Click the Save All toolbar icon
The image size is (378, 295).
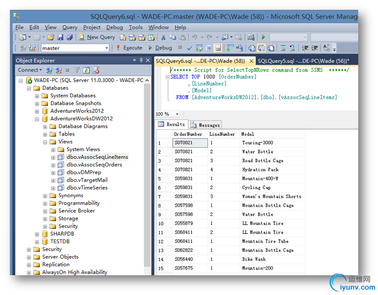click(x=70, y=37)
